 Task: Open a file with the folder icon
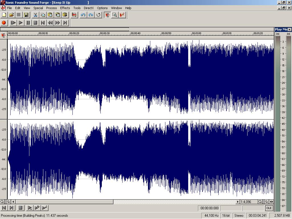[11, 15]
